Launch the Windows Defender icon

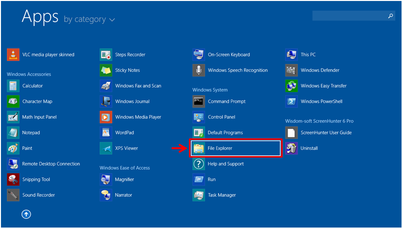pyautogui.click(x=292, y=70)
